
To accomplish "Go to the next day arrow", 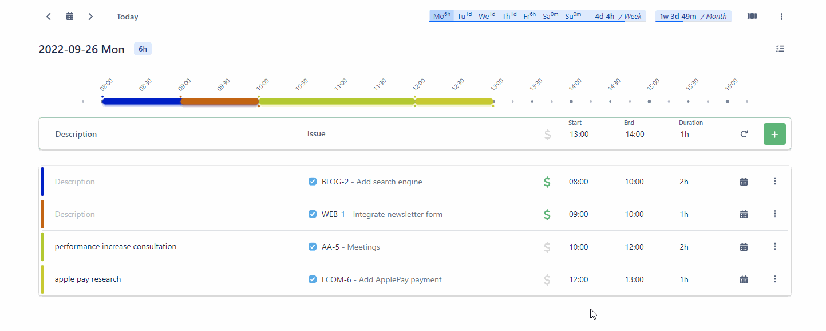I will (90, 17).
